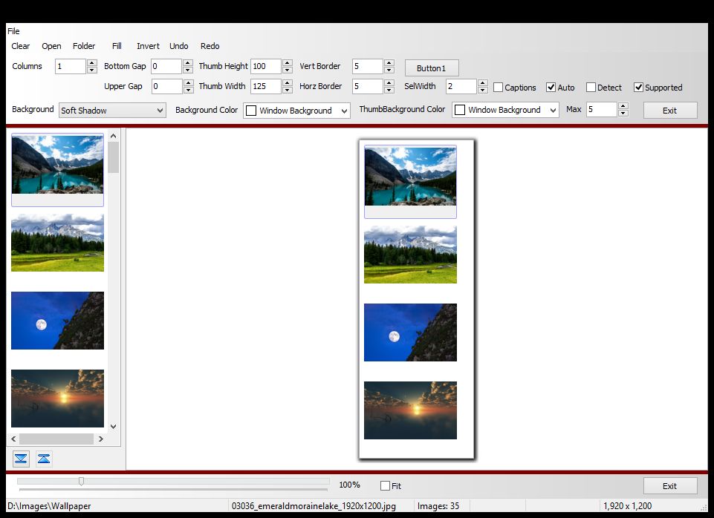Decrease the Horz Border spinner
Screen dimensions: 714x518
click(x=389, y=90)
